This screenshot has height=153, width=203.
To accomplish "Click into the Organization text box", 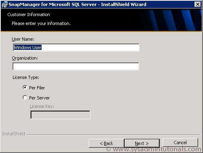I will pos(76,66).
